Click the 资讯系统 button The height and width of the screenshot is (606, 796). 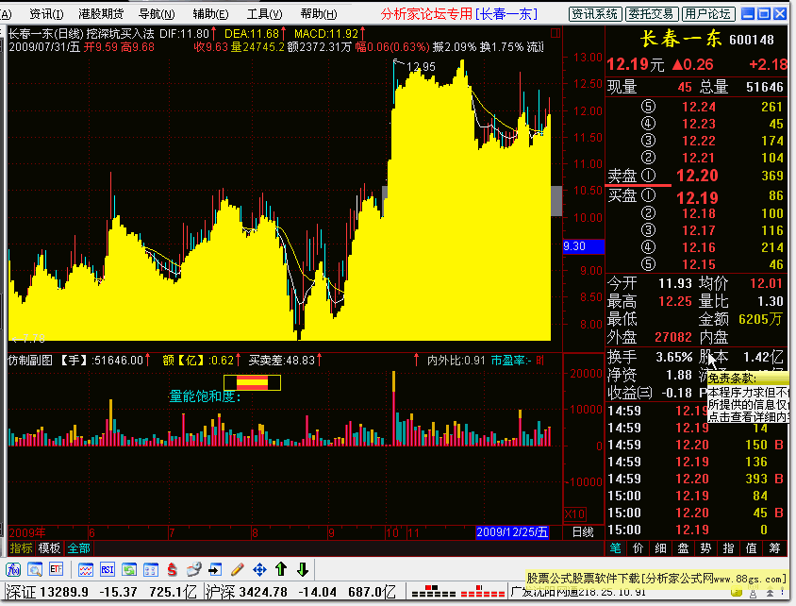[594, 14]
